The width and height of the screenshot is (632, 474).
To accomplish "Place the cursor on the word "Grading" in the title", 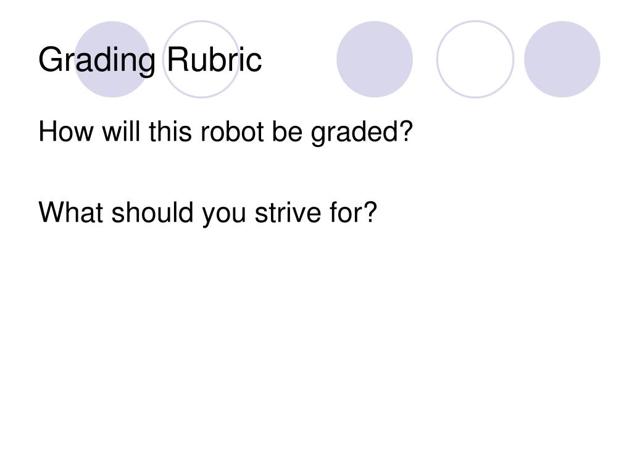I will point(97,60).
